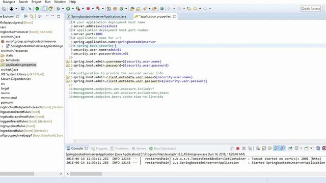This screenshot has height=183, width=326.
Task: Click the Forward navigation arrow icon
Action: 205,9
